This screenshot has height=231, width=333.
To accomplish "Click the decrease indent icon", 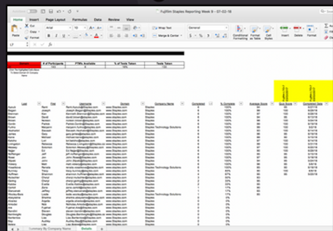I will 135,35.
